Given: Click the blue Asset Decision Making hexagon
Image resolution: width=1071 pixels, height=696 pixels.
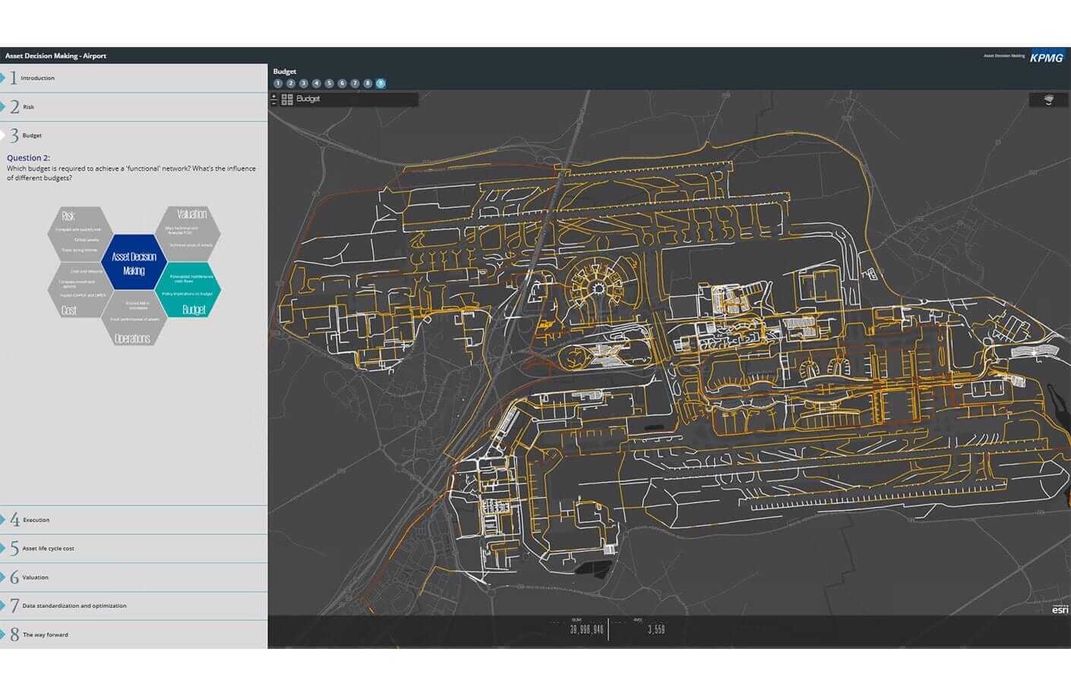Looking at the screenshot, I should (x=134, y=263).
